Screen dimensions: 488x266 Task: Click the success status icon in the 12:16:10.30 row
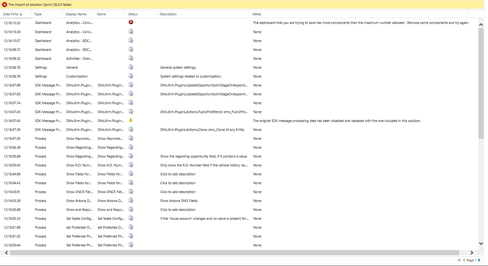[131, 31]
